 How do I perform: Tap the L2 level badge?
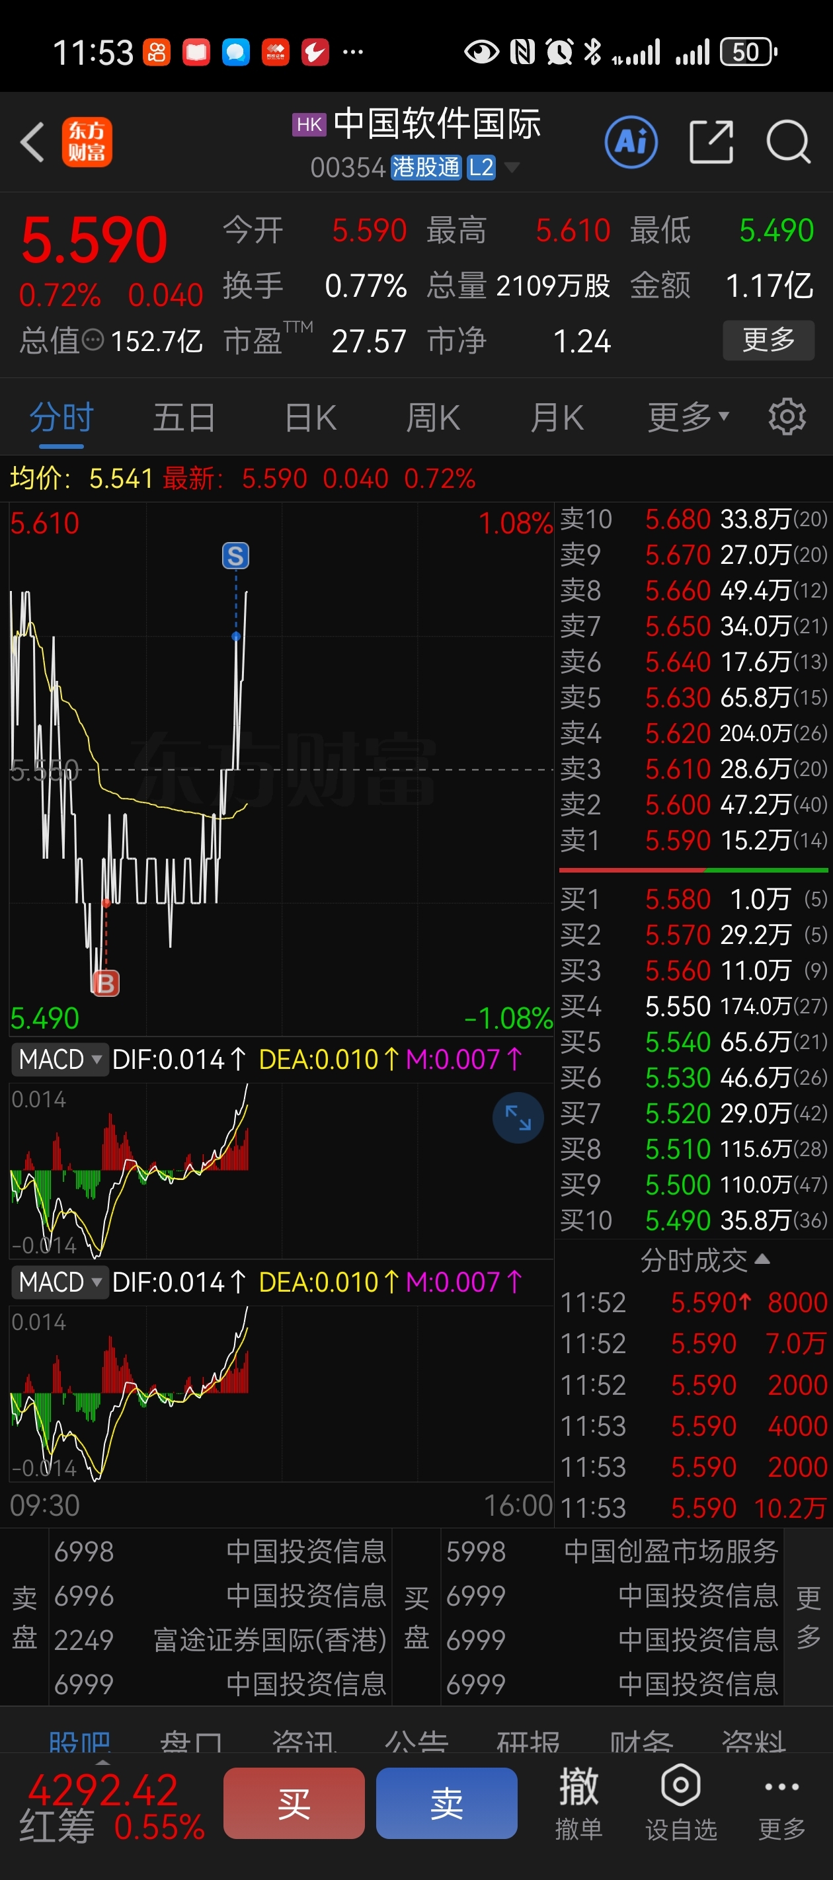[481, 167]
